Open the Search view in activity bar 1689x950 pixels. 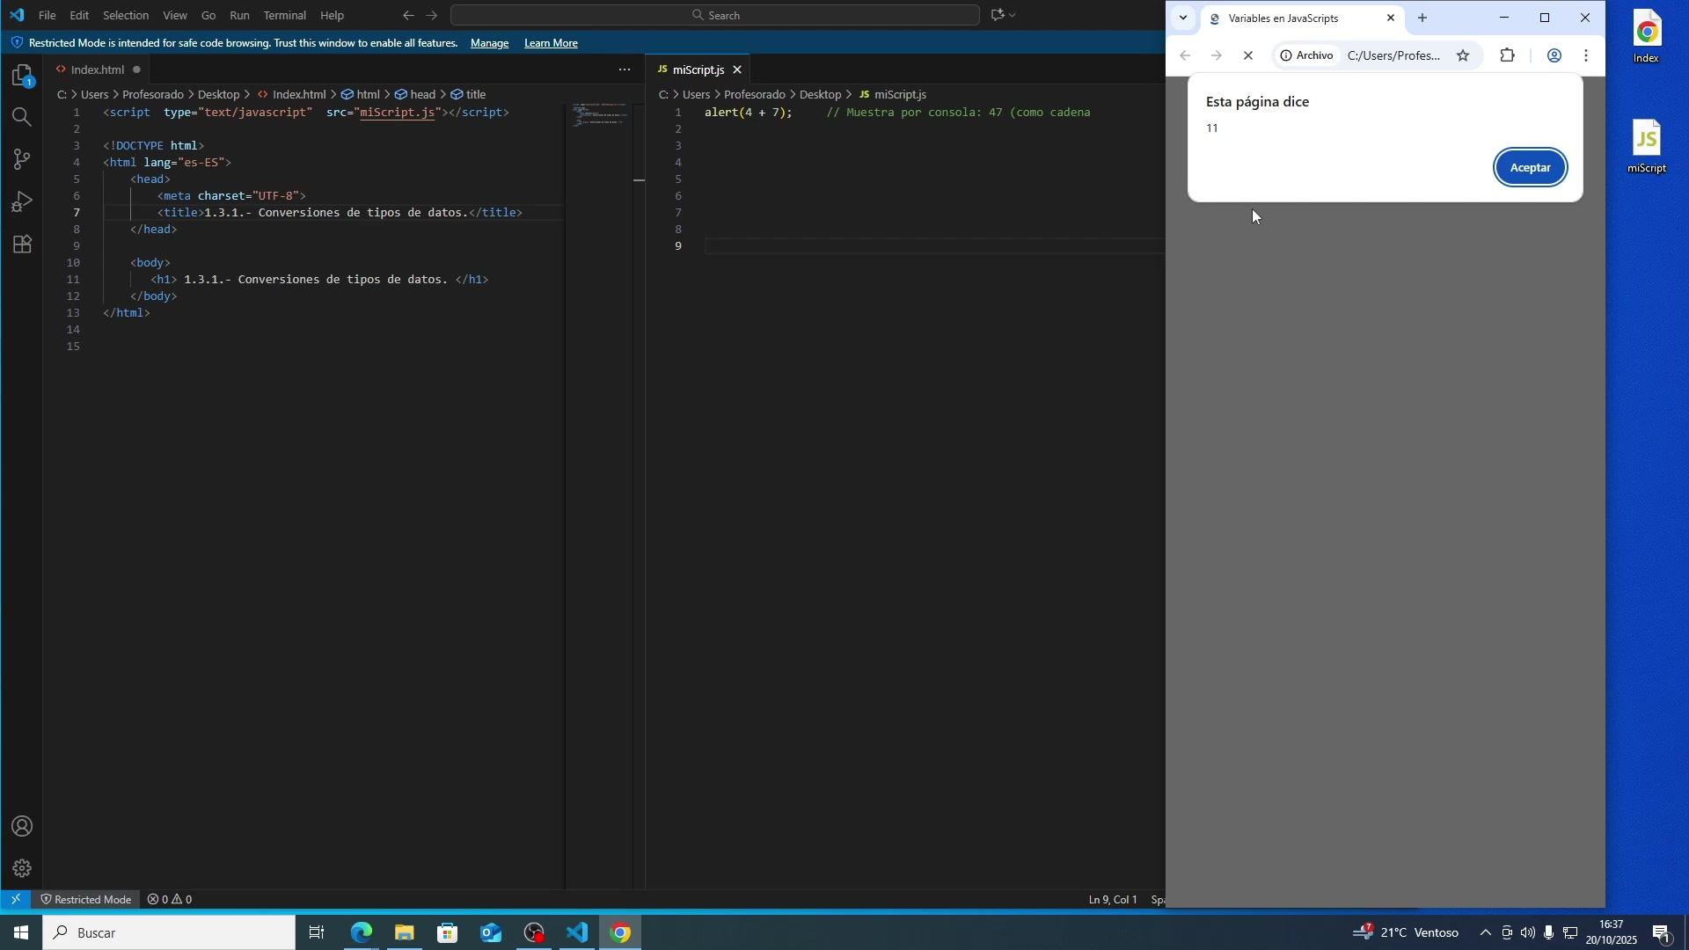click(22, 117)
